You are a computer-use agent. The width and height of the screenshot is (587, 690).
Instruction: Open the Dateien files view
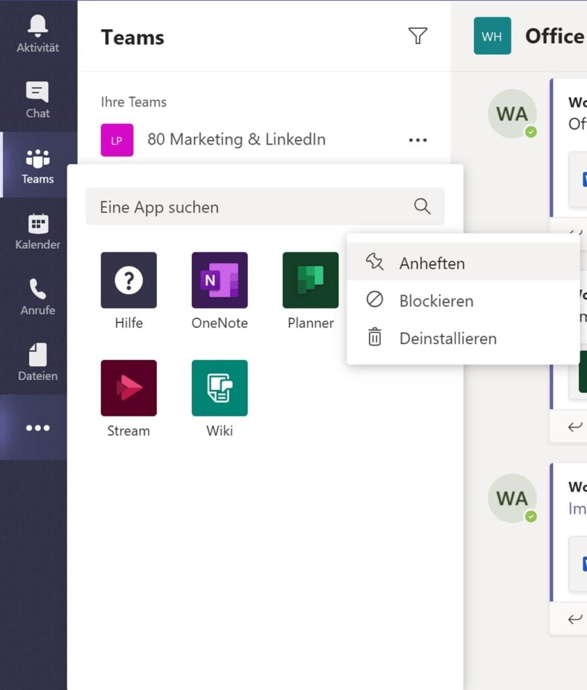(38, 362)
